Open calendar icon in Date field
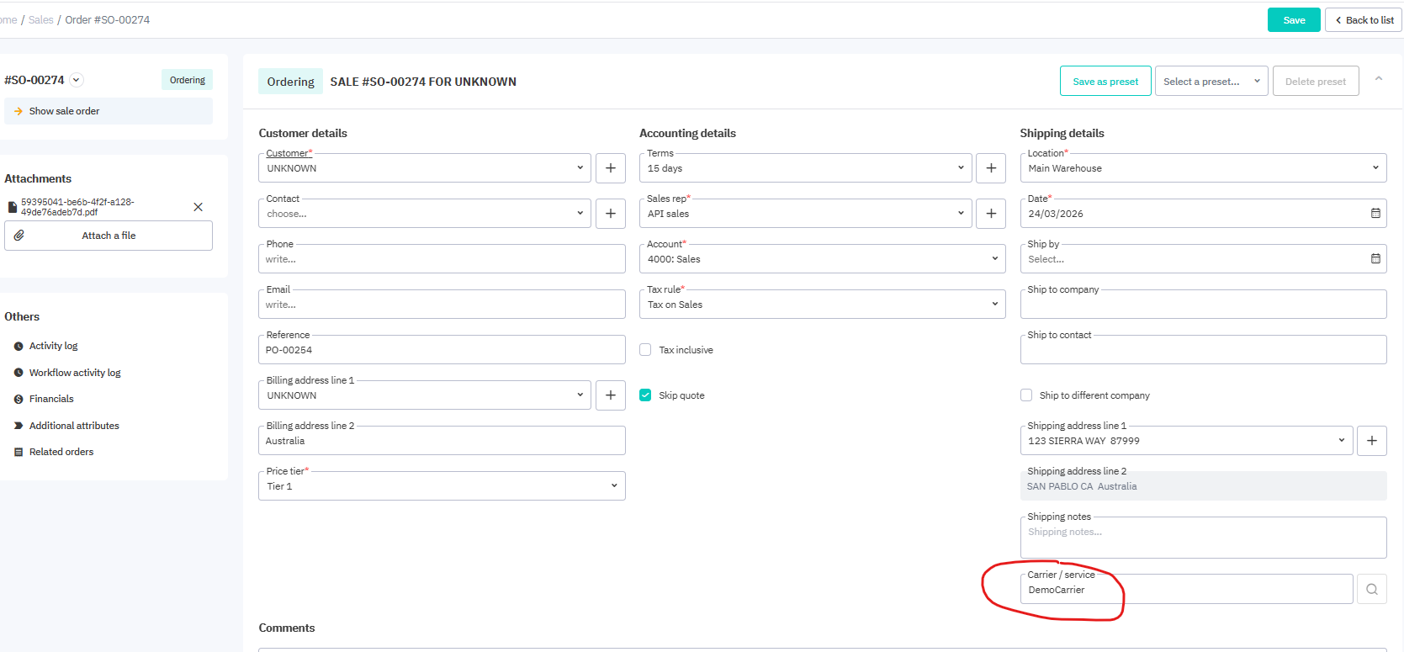1404x652 pixels. [1375, 214]
